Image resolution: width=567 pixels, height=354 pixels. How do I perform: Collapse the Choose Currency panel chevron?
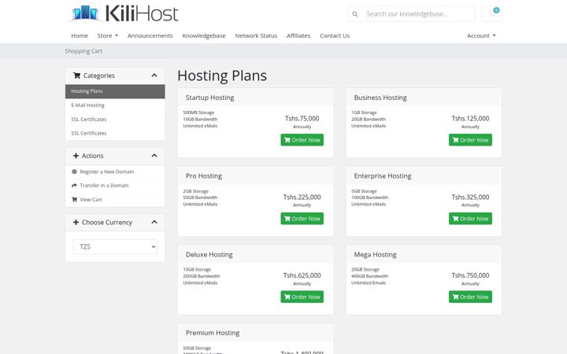point(154,222)
